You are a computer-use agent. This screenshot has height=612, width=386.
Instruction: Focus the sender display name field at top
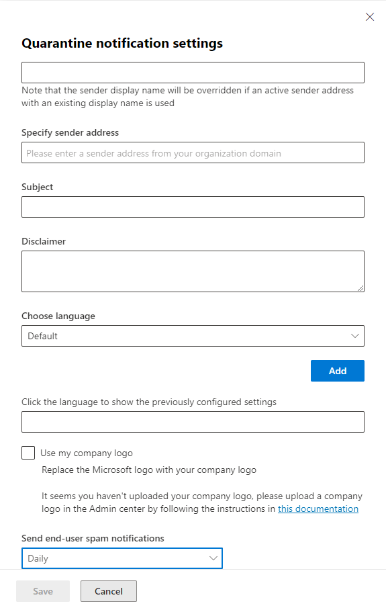click(193, 73)
